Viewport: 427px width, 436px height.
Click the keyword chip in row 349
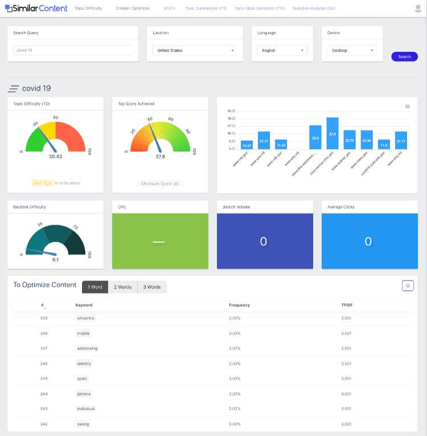[85, 318]
